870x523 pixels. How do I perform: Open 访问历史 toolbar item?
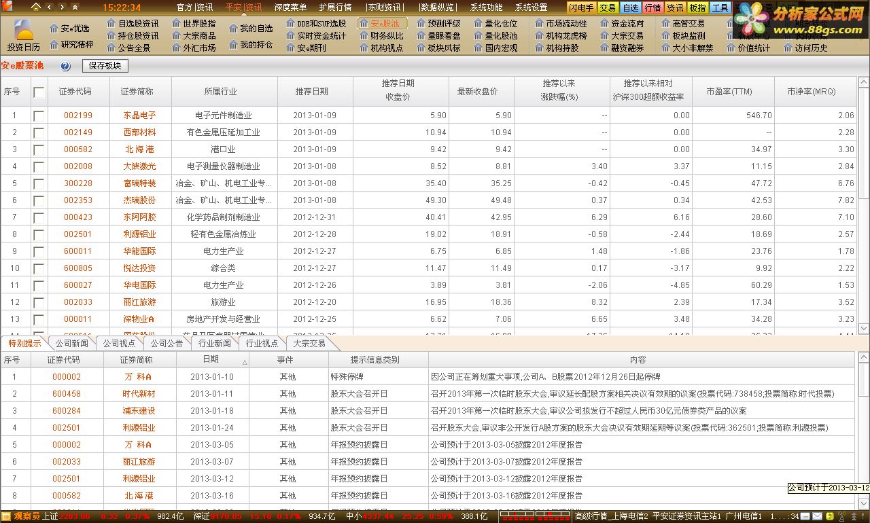[x=805, y=48]
